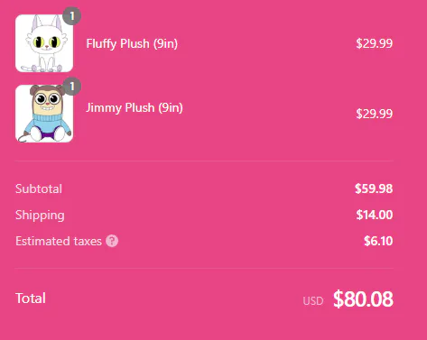Click the Jimmy Plush thumbnail image
This screenshot has height=340, width=427.
[44, 114]
